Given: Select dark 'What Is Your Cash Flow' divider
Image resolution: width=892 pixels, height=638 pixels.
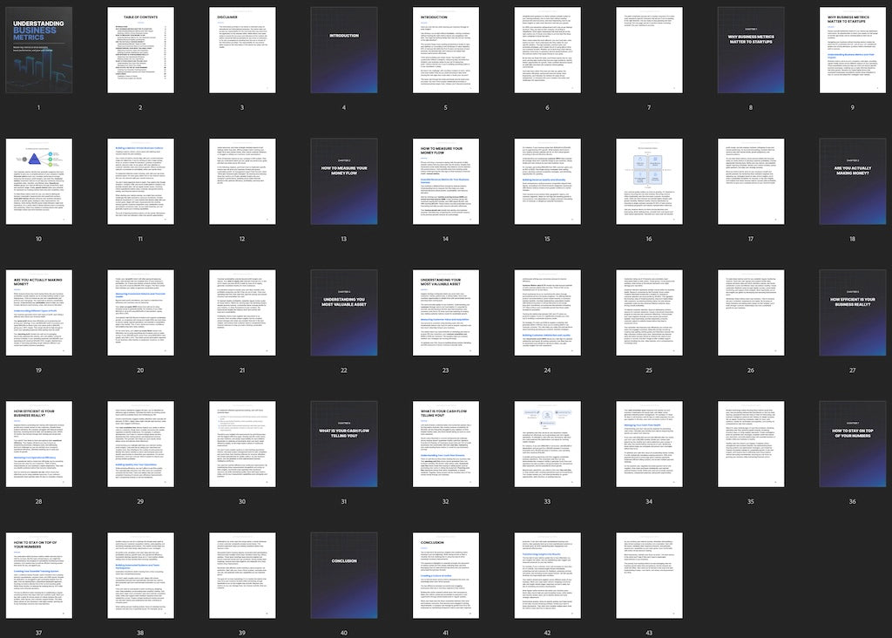Looking at the screenshot, I should [344, 443].
